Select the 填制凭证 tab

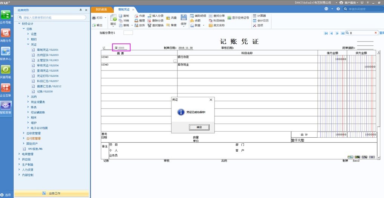(x=124, y=9)
